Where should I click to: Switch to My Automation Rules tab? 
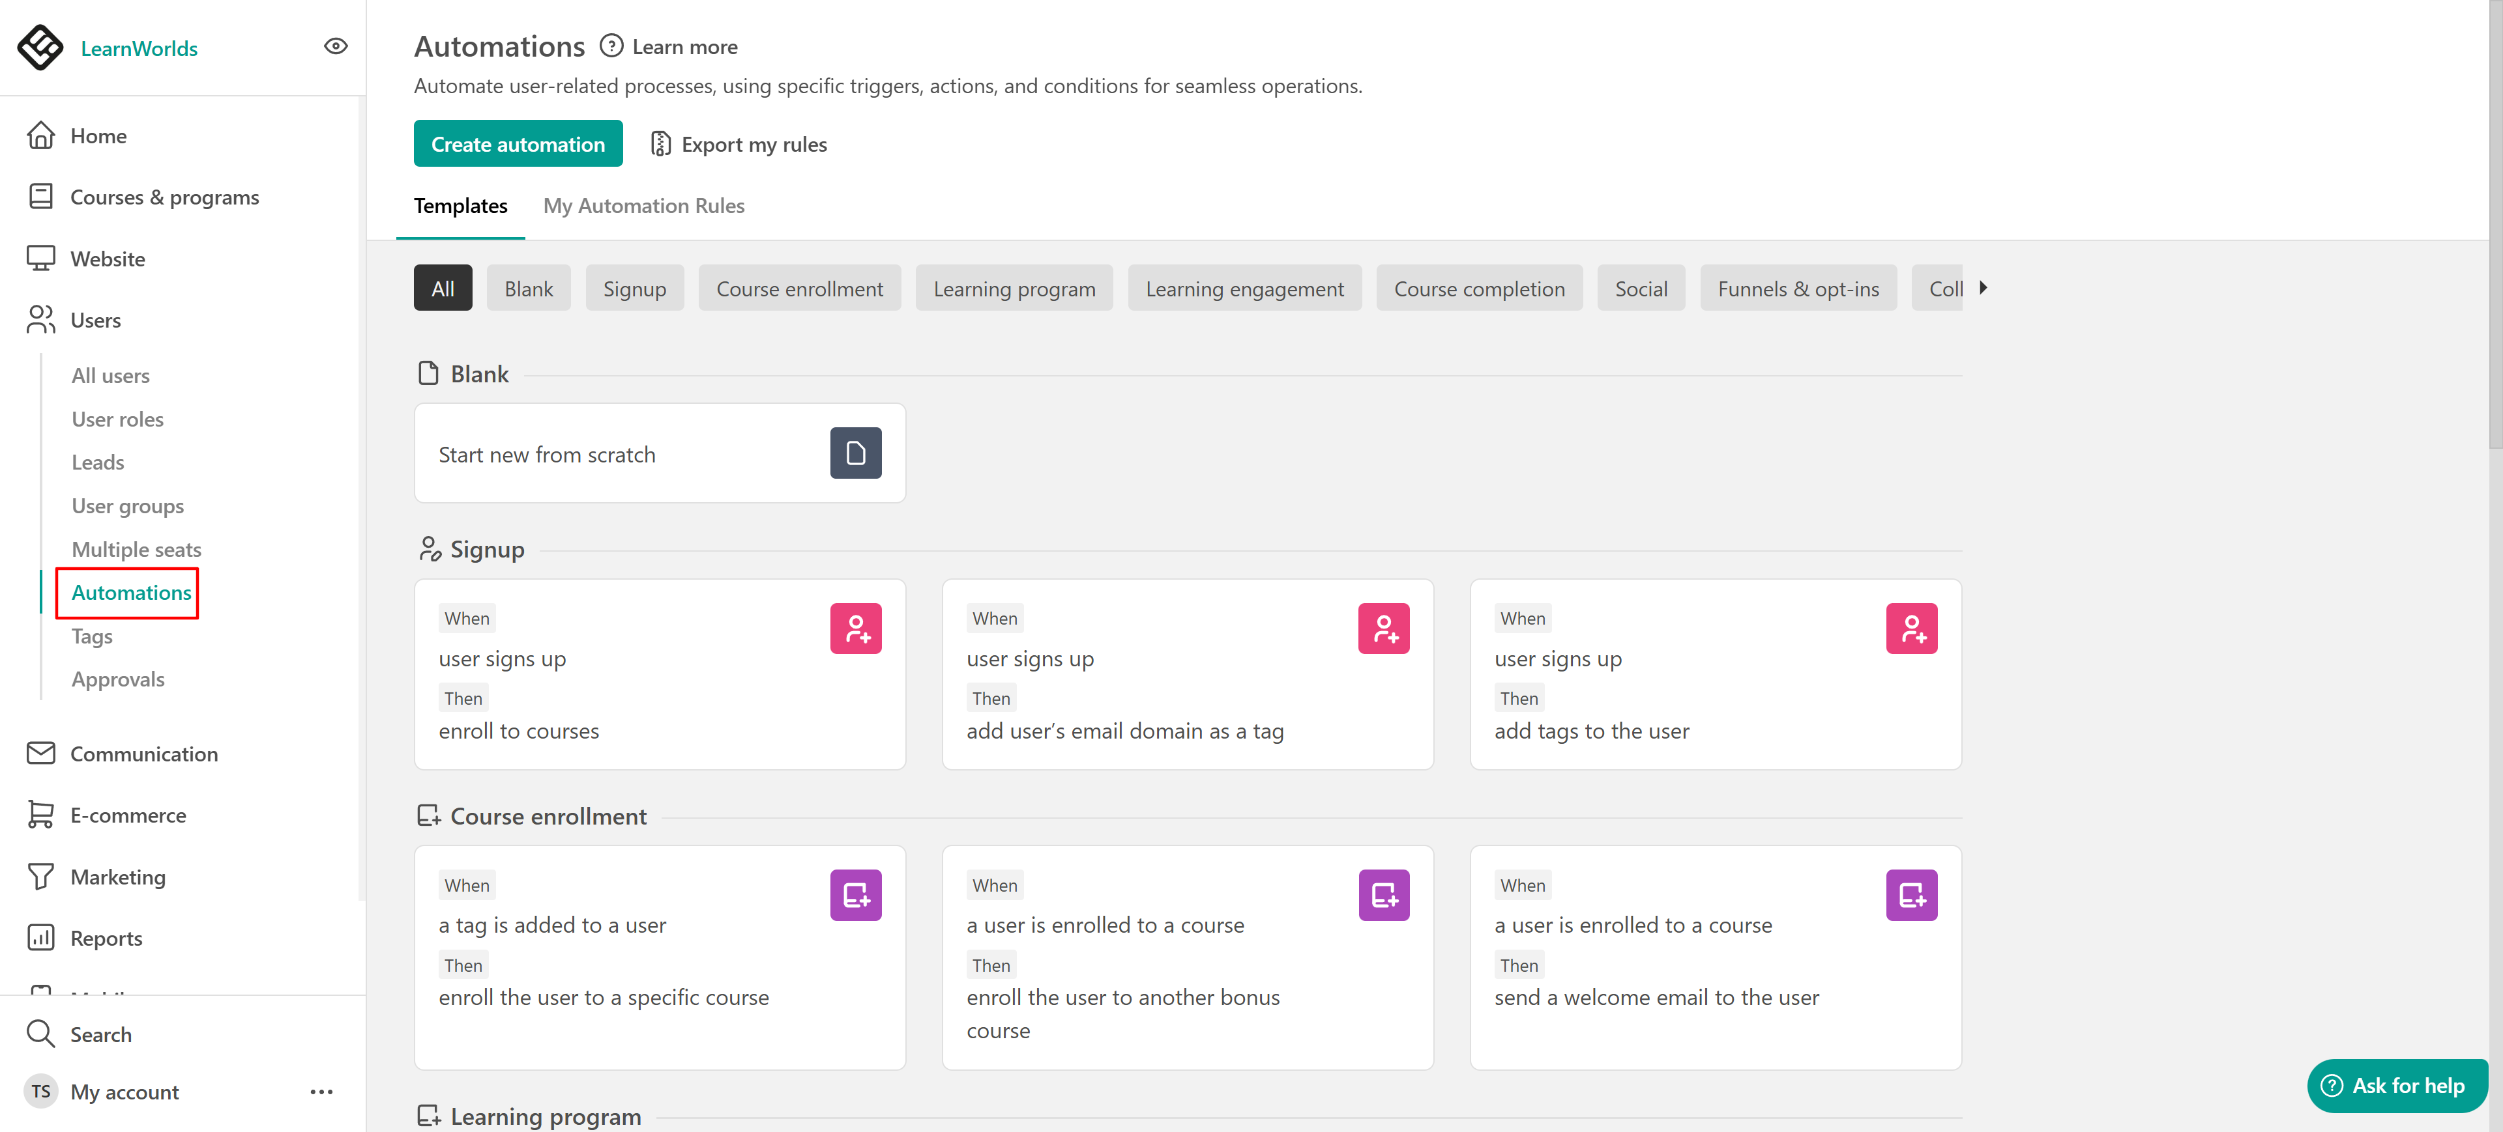[x=643, y=206]
